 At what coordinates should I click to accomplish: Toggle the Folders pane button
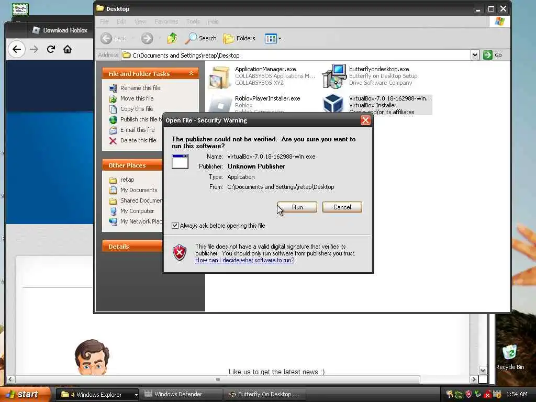239,38
